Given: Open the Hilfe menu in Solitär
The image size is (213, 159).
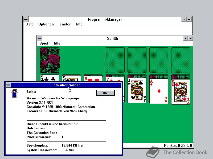Looking at the screenshot, I should click(56, 43).
